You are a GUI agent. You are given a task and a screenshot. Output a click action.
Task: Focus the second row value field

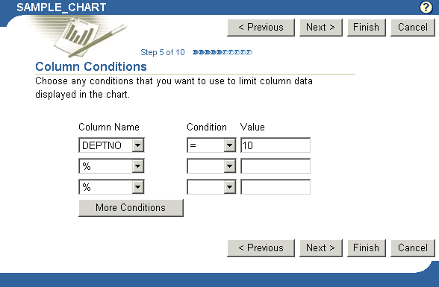(x=275, y=166)
